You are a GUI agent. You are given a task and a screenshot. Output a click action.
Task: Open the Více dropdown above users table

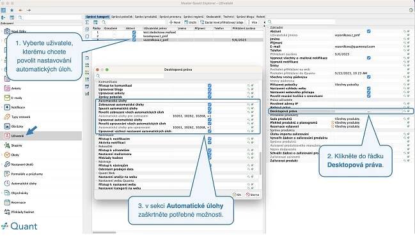(x=253, y=22)
